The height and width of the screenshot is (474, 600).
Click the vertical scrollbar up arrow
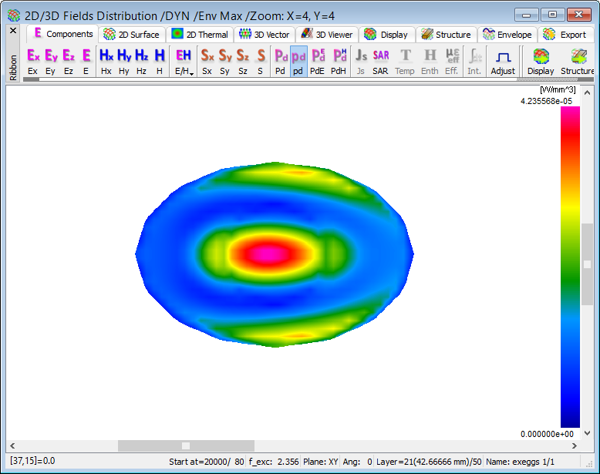588,92
